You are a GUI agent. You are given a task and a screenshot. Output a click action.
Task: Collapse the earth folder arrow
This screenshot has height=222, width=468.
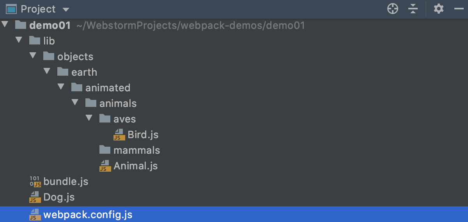pos(47,72)
